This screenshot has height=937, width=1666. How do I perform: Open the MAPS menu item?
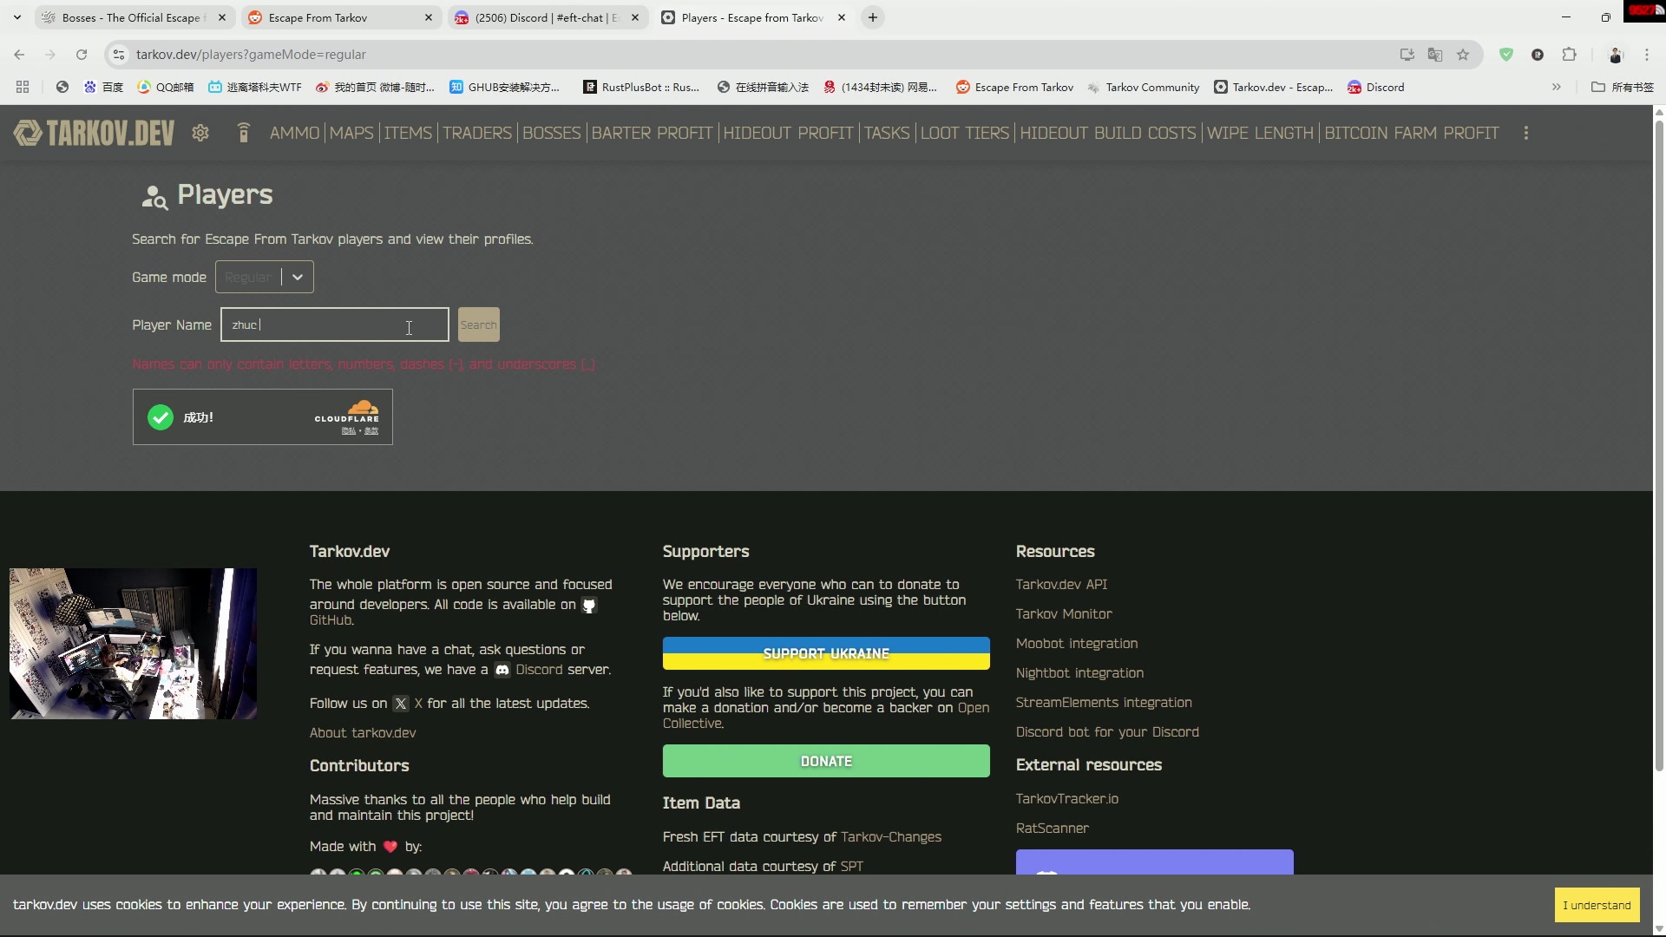click(x=351, y=133)
